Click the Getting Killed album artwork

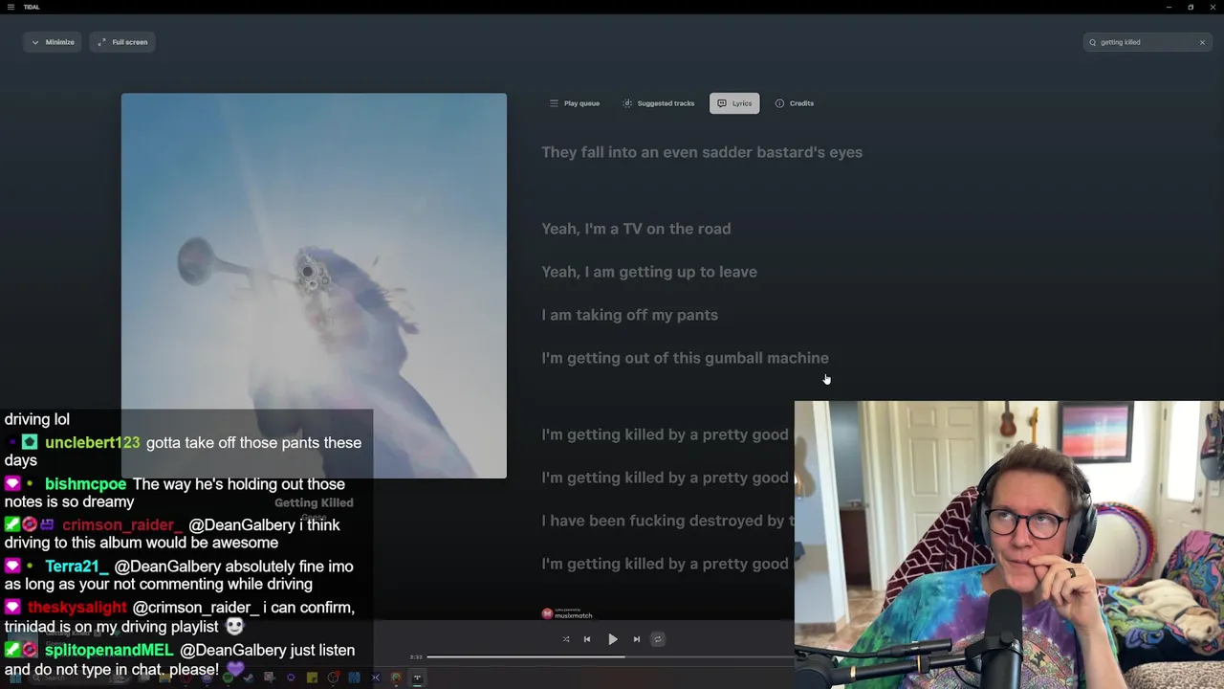(314, 285)
